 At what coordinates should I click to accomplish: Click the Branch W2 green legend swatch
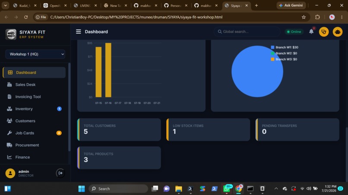(x=272, y=53)
